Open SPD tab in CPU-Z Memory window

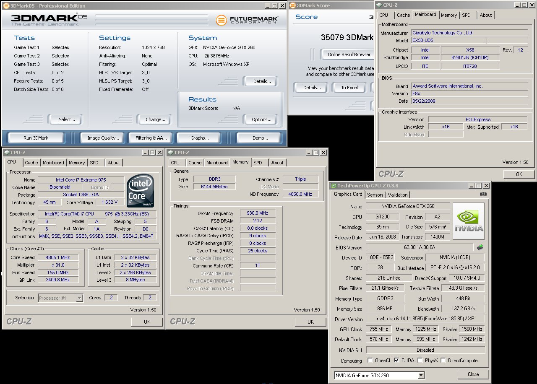coord(258,163)
